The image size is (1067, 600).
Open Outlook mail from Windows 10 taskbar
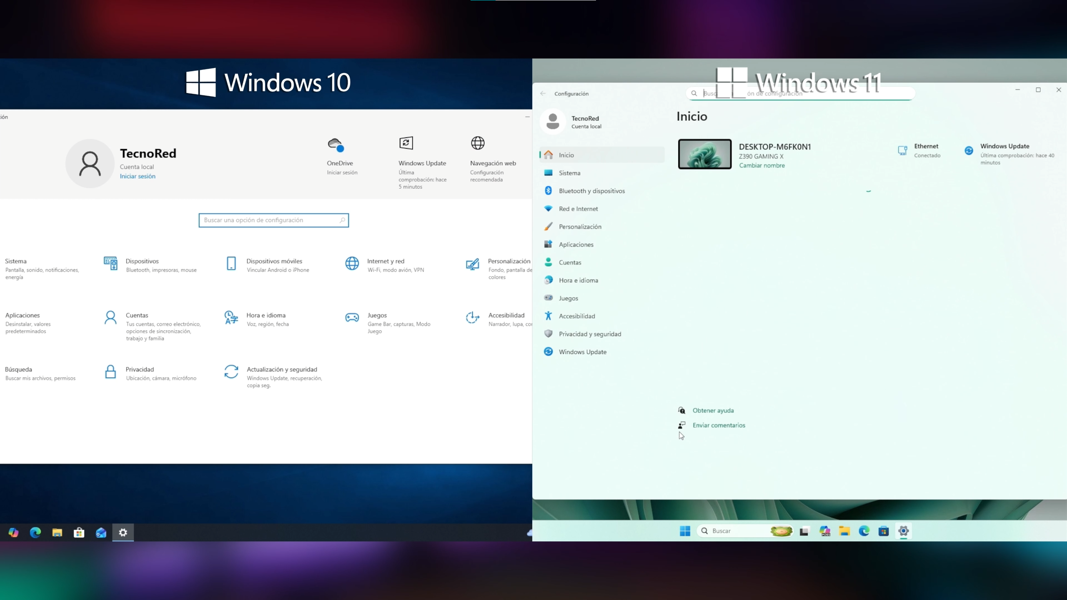pos(101,532)
